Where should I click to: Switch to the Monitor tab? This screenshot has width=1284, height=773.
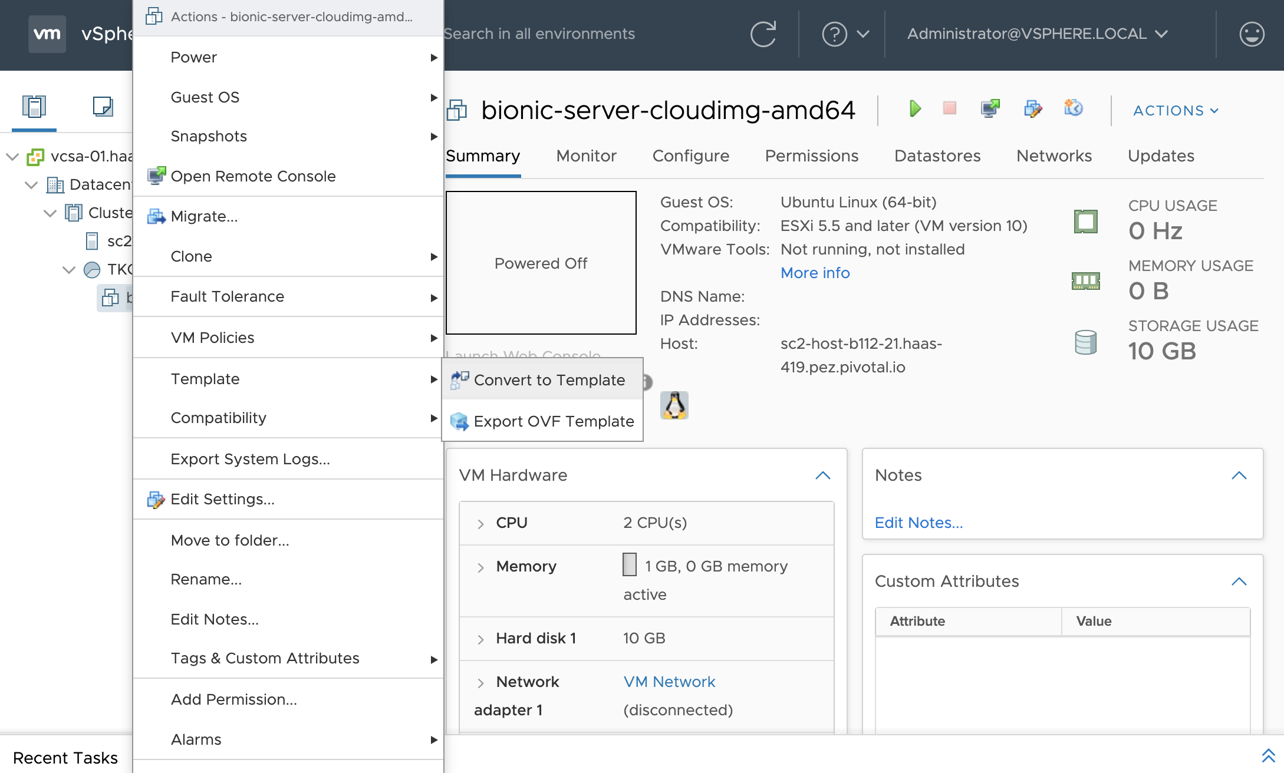tap(586, 155)
